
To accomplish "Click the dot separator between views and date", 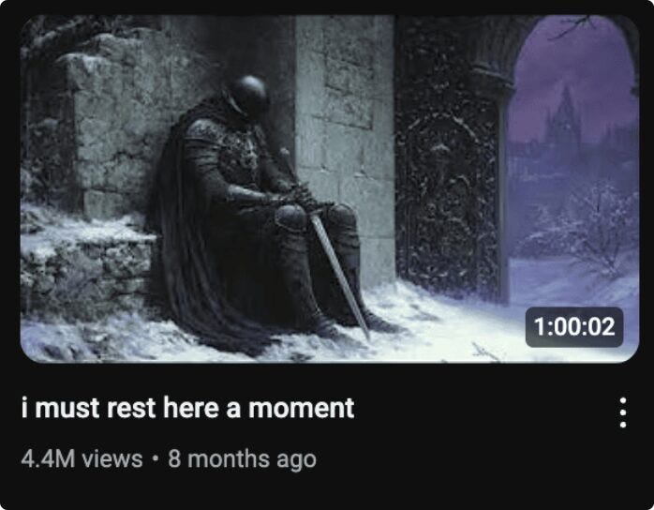I will [x=156, y=458].
